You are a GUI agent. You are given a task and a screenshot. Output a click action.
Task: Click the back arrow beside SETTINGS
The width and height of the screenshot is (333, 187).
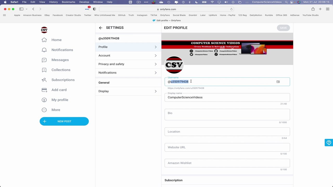pyautogui.click(x=101, y=28)
